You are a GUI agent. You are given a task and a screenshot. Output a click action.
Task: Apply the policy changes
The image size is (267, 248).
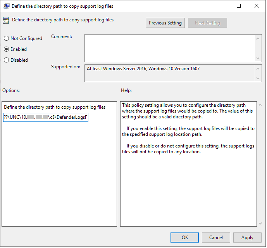(x=247, y=238)
